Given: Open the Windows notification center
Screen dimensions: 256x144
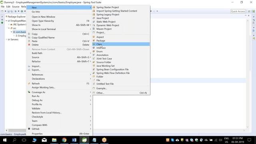Looking at the screenshot, I should point(249,140).
